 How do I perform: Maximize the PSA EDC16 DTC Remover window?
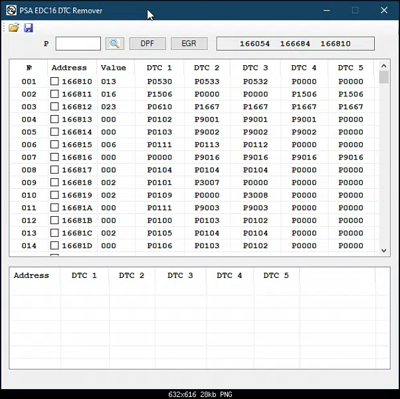(x=355, y=10)
